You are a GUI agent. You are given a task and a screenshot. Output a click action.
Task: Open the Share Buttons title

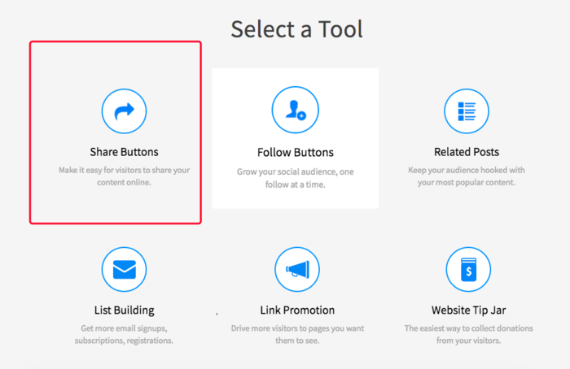pos(124,152)
